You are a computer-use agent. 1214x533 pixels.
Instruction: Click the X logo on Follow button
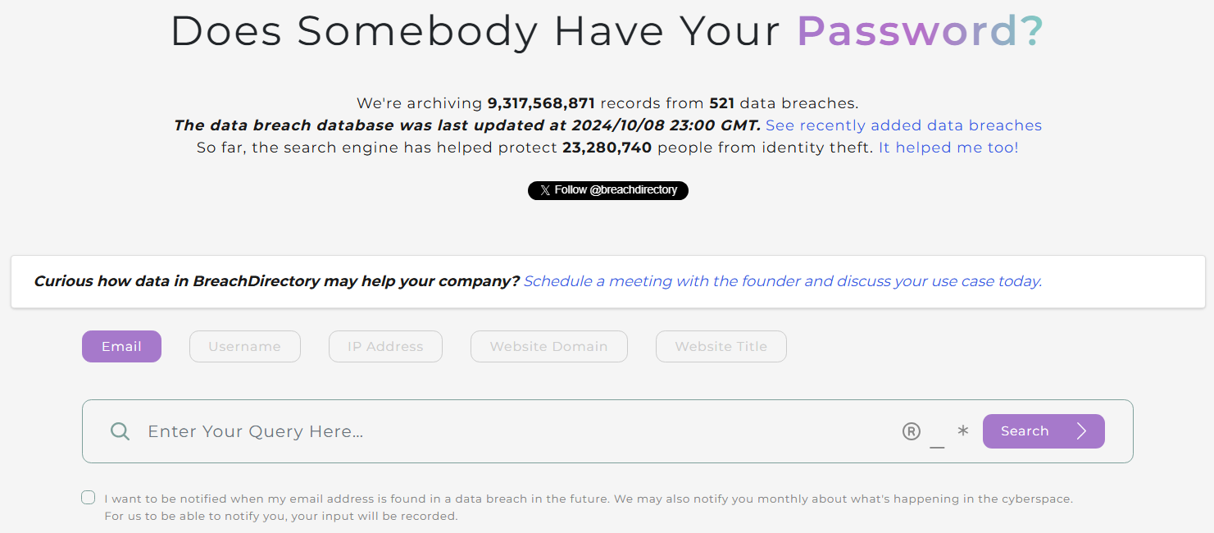(x=544, y=190)
